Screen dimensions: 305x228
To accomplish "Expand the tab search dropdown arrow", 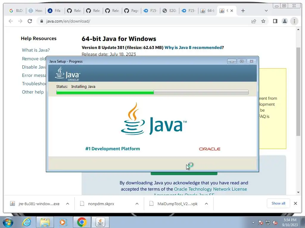I will click(266, 11).
